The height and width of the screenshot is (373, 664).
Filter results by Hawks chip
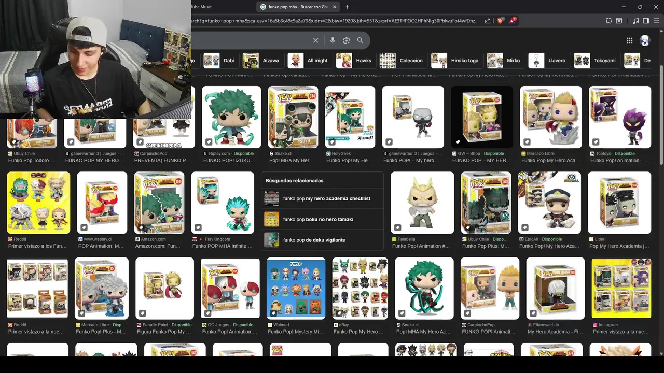pyautogui.click(x=354, y=61)
